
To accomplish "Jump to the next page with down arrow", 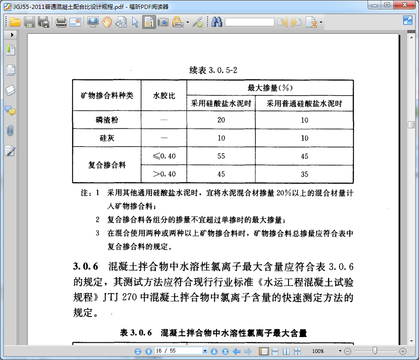I will coord(215,351).
